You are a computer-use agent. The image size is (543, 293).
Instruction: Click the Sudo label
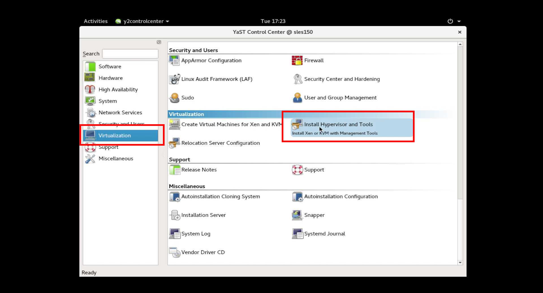coord(188,98)
